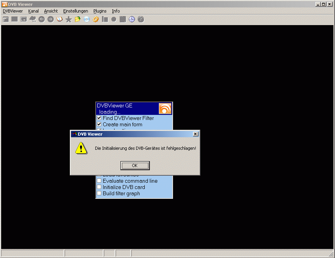
Task: Confirm the error dialog with OK
Action: [x=135, y=165]
